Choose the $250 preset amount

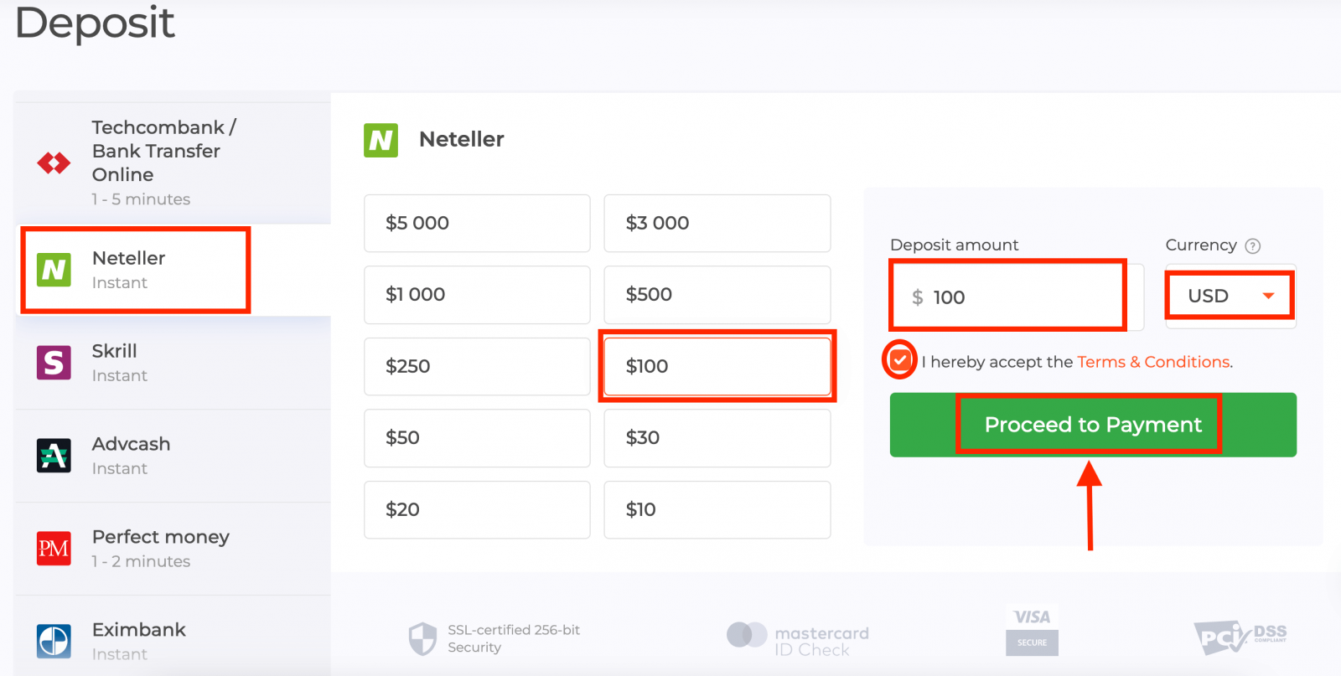[x=477, y=367]
